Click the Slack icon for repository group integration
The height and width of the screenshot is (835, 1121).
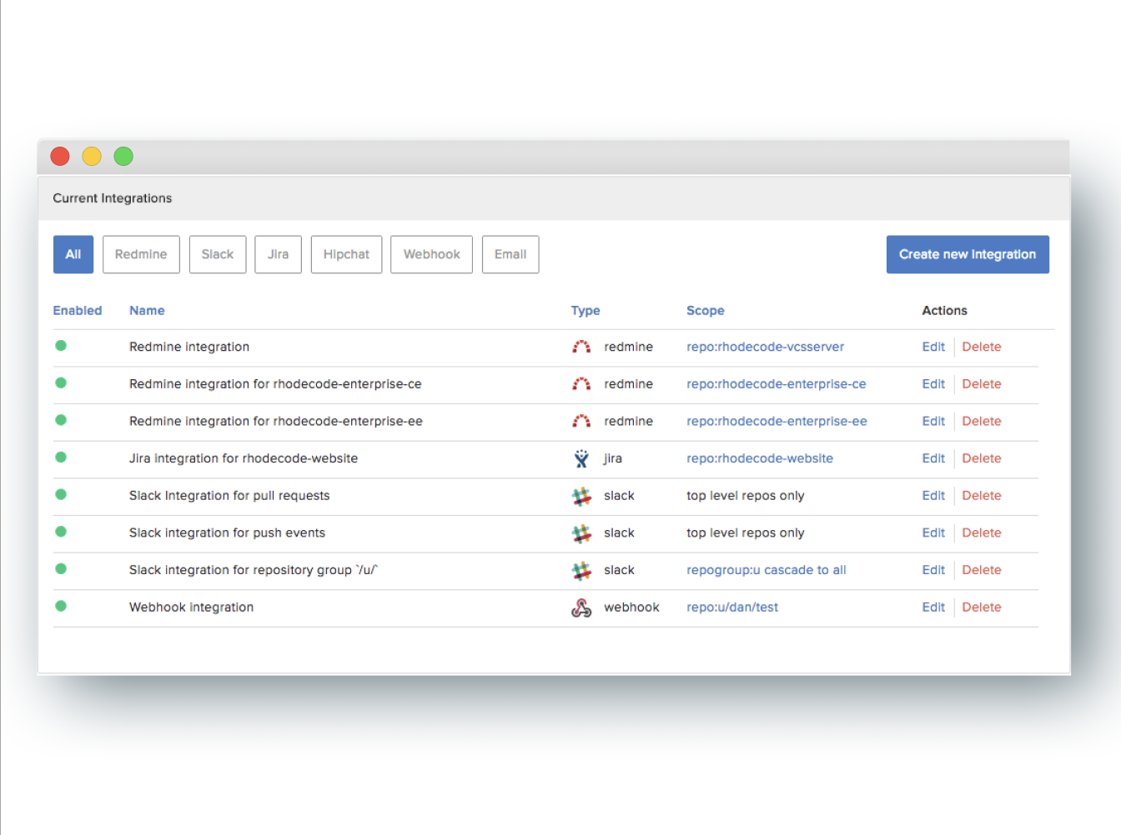(x=581, y=570)
